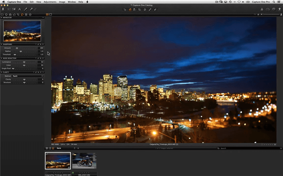Toggle the exposure warning triangle icon
The width and height of the screenshot is (283, 176).
pyautogui.click(x=262, y=10)
